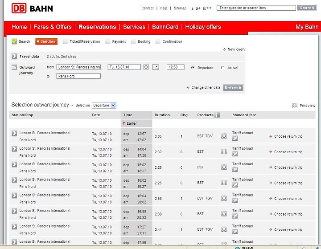Expand details of the 17:27 departure row
This screenshot has width=321, height=249.
[14, 226]
